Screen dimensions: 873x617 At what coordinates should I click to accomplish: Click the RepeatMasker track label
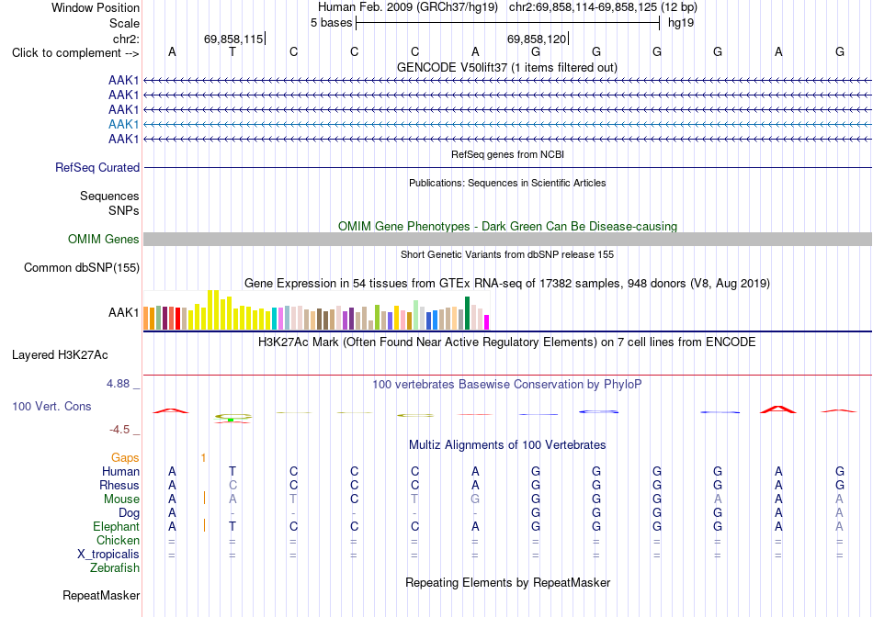[101, 595]
